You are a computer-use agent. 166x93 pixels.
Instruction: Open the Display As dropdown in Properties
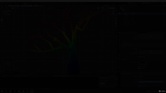151,76
